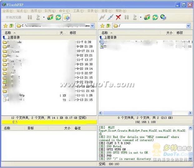Open the 帮助 (Help) menu
This screenshot has height=168, width=194.
(x=121, y=11)
